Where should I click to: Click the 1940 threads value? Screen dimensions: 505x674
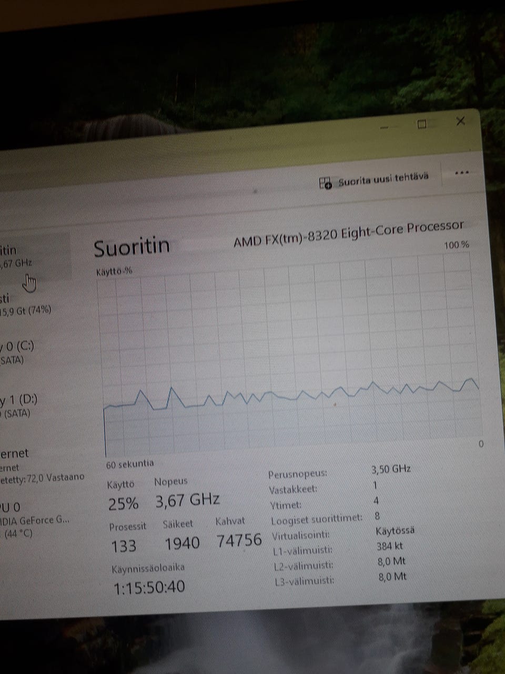(x=182, y=543)
